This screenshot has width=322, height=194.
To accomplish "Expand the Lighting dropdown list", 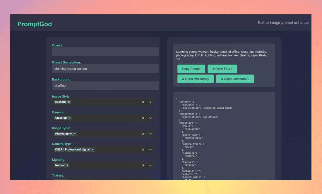I will [150, 165].
